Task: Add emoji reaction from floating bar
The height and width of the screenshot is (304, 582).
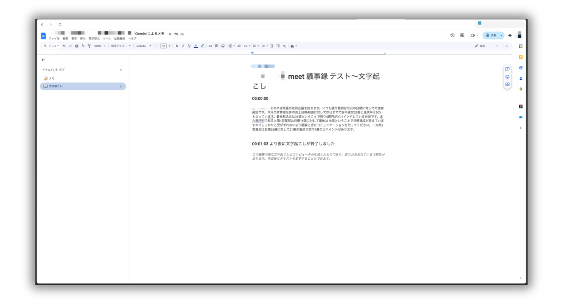Action: click(x=507, y=77)
